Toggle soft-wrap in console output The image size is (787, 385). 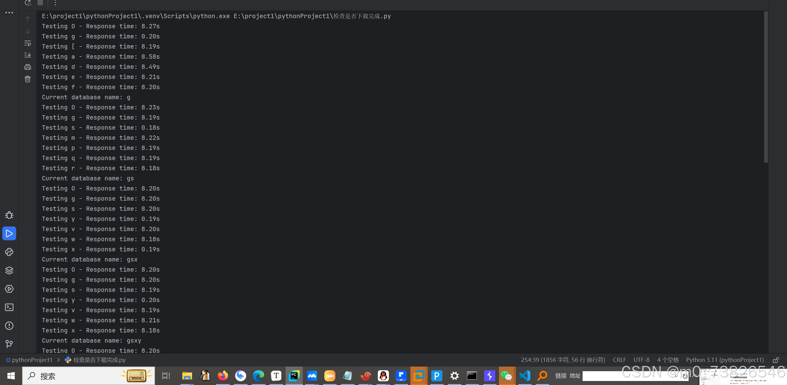click(x=28, y=43)
